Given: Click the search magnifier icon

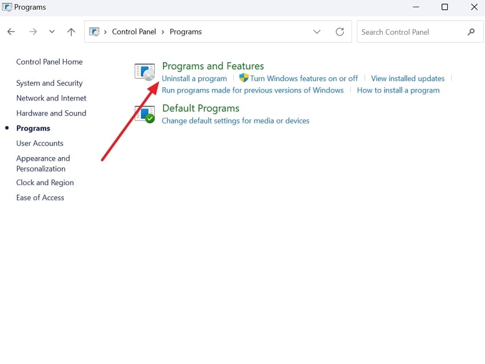Looking at the screenshot, I should (471, 31).
